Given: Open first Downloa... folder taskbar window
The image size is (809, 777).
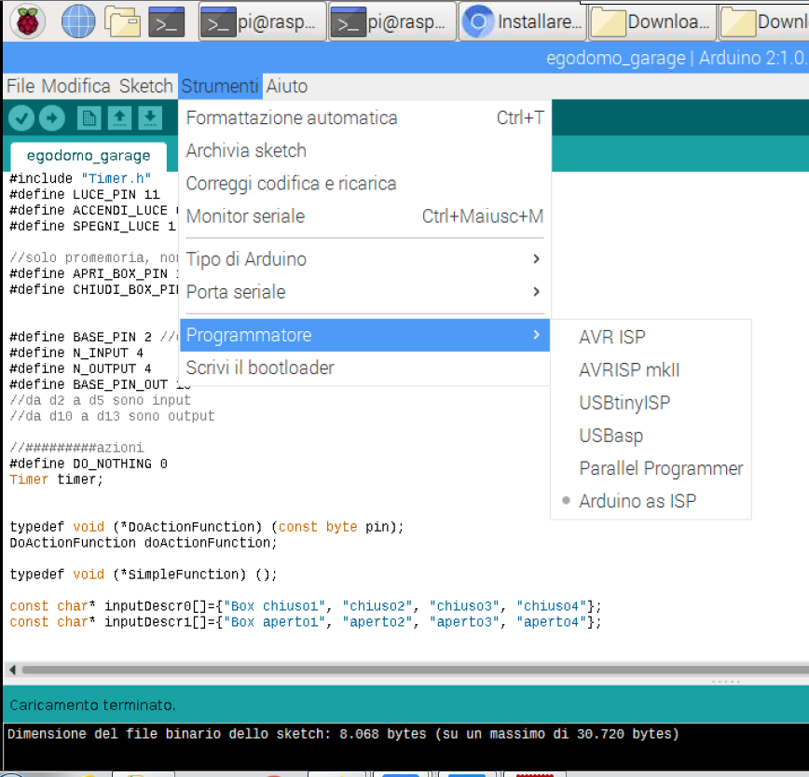Looking at the screenshot, I should (652, 21).
